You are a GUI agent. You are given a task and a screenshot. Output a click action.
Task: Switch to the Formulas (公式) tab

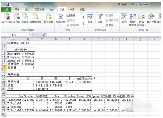pos(52,10)
